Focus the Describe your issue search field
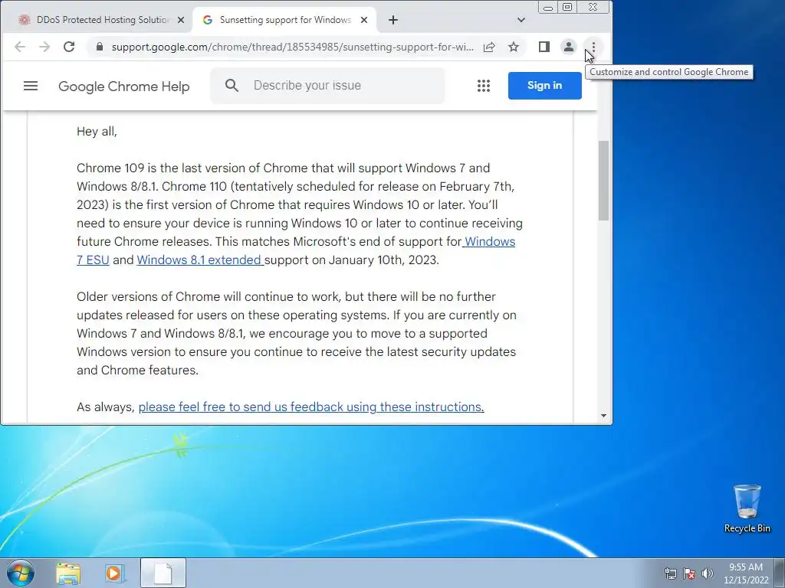 click(x=327, y=86)
